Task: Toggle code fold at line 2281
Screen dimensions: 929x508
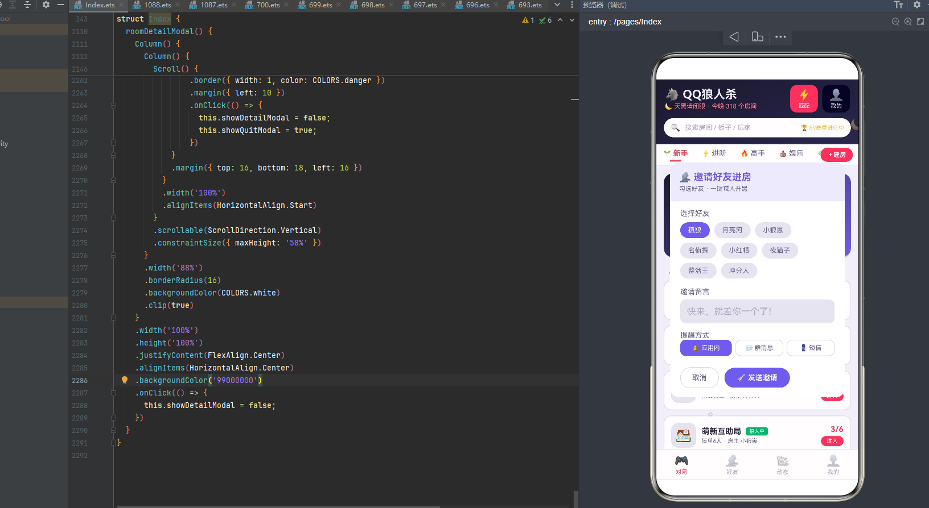Action: pos(113,318)
